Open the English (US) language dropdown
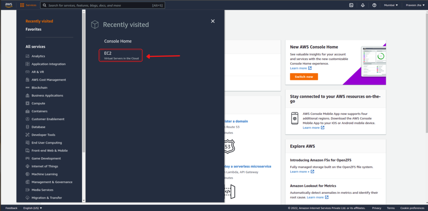Image resolution: width=428 pixels, height=211 pixels. tap(33, 208)
